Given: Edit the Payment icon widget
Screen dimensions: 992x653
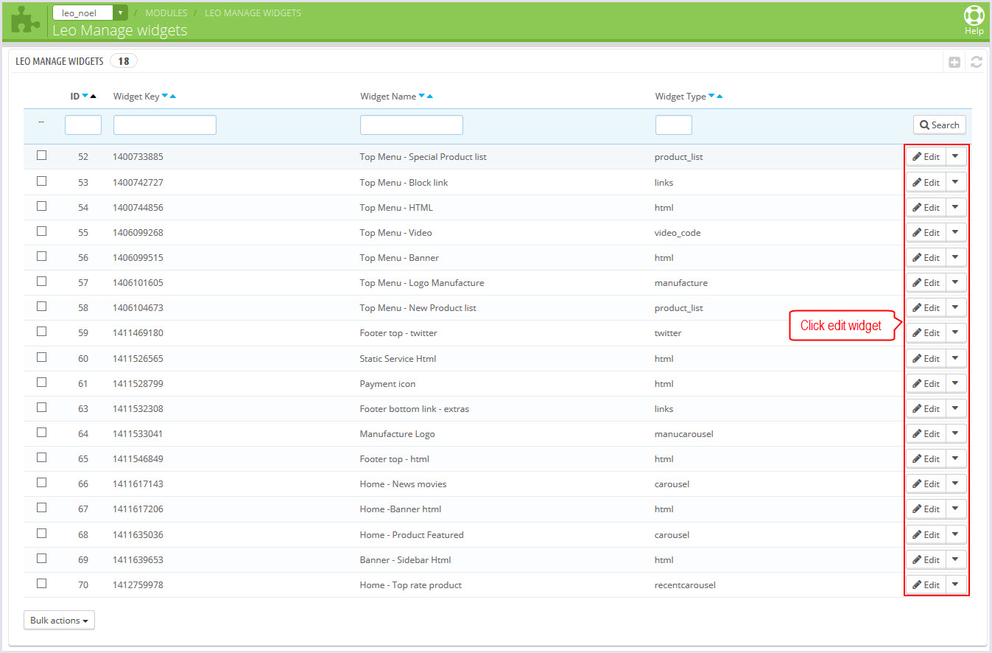Looking at the screenshot, I should pyautogui.click(x=926, y=383).
